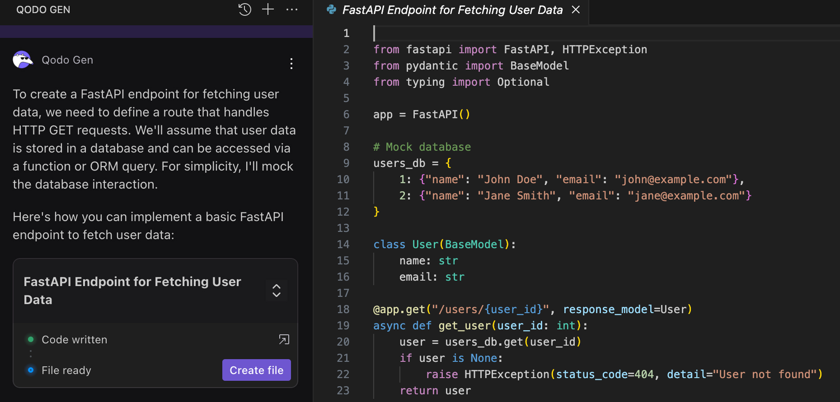The width and height of the screenshot is (840, 402).
Task: Click the Code written status step
Action: 75,340
